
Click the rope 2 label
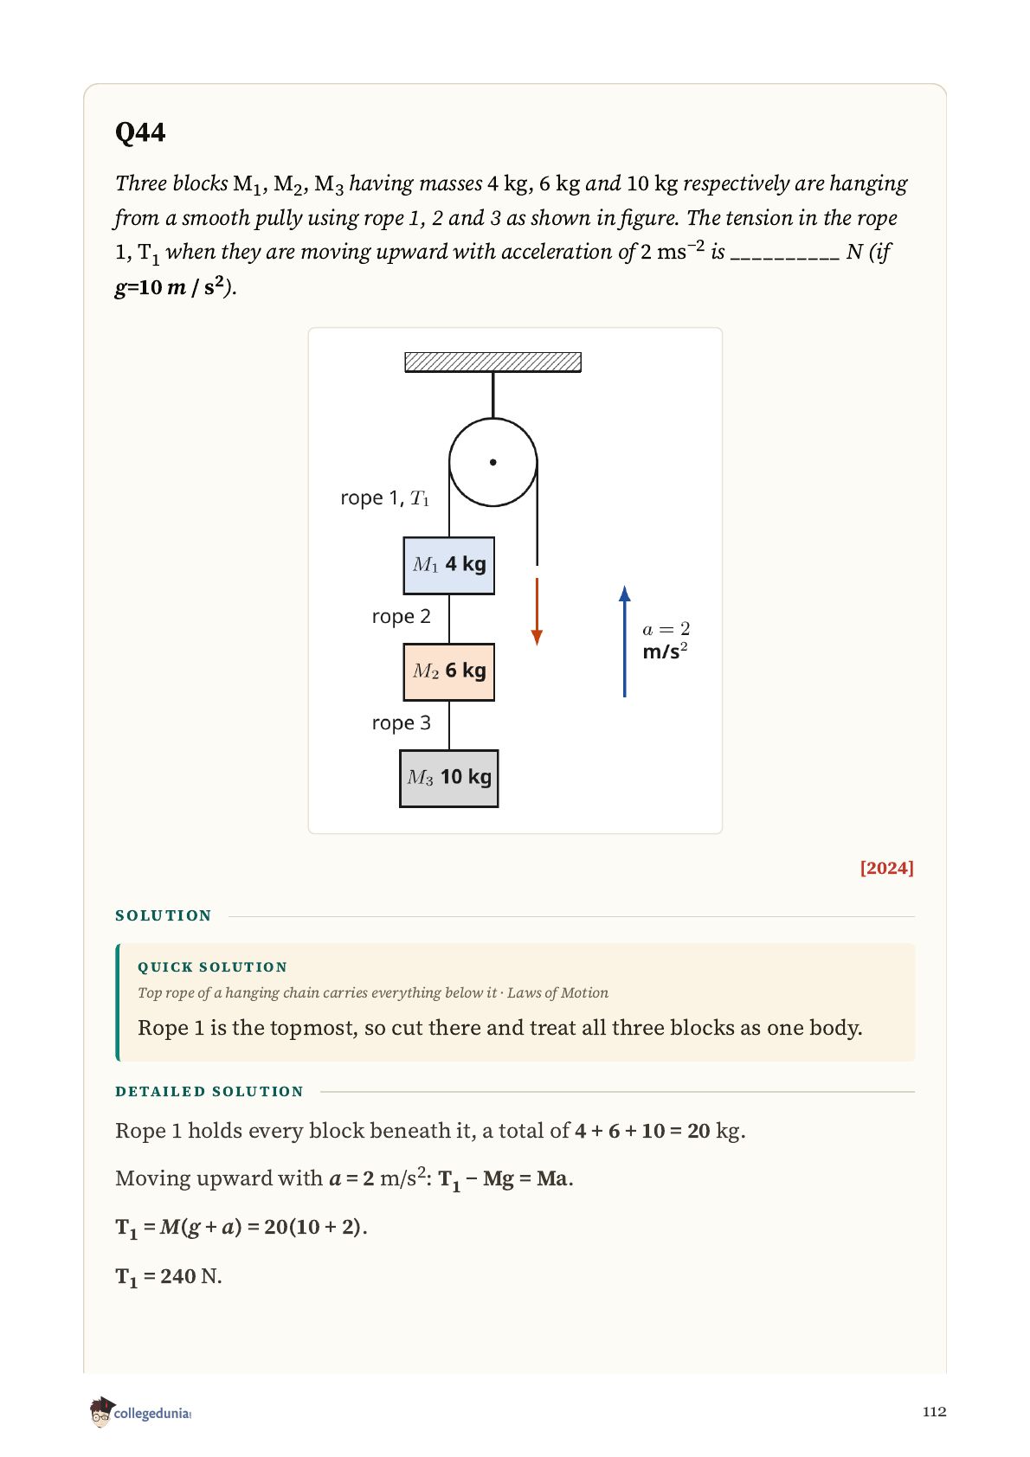(x=402, y=616)
